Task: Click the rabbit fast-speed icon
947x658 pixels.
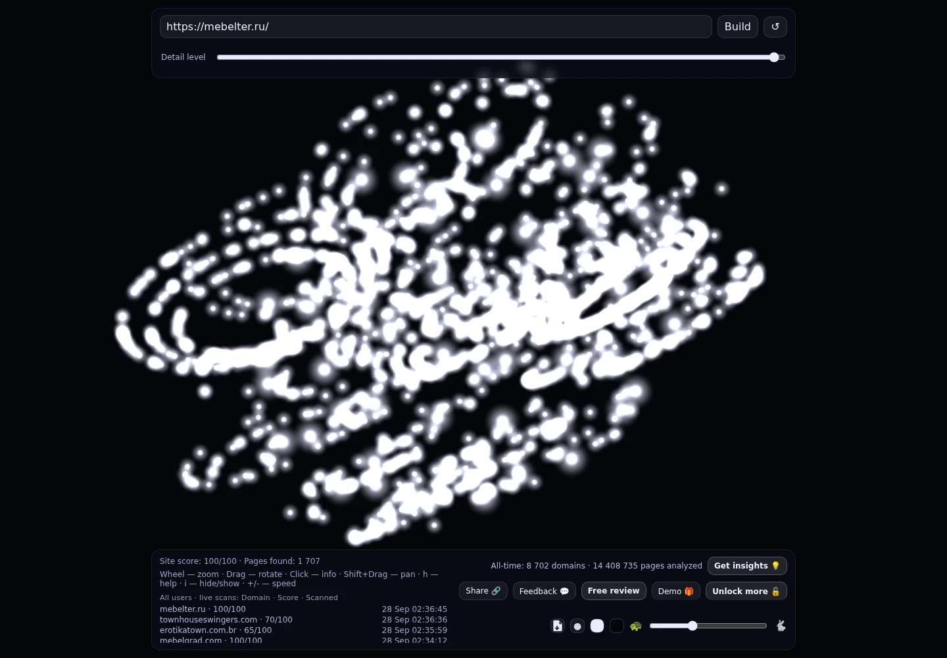Action: point(781,626)
